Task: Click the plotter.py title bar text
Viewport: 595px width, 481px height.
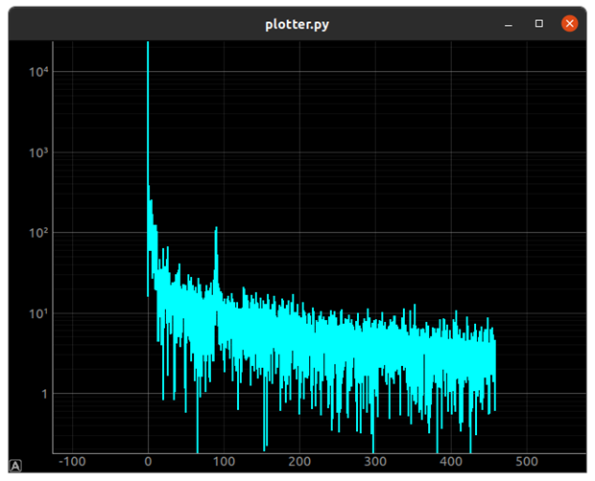Action: pyautogui.click(x=297, y=24)
